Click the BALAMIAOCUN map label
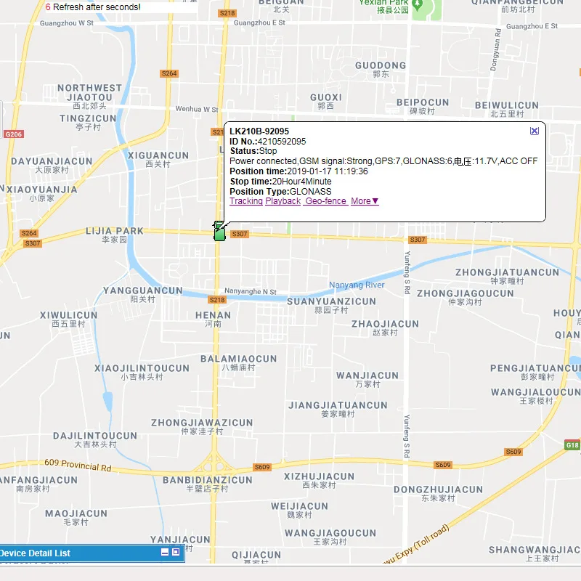 tap(239, 359)
